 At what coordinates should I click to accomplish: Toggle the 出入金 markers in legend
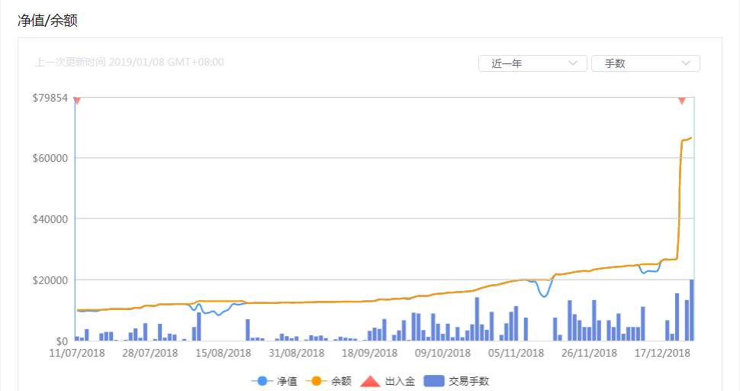[x=388, y=381]
